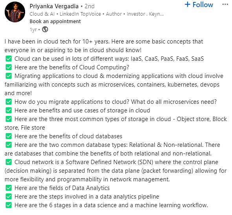Click checkmark beside benefits of Cloud Computing

coord(9,67)
